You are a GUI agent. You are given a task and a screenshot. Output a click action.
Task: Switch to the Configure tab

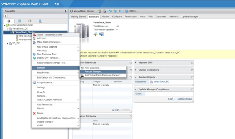(117, 17)
